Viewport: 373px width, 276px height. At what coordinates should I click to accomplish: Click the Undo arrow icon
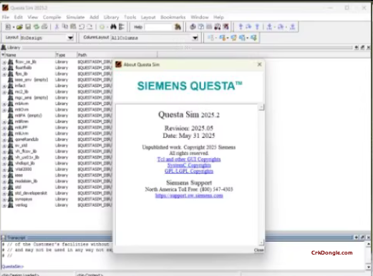point(82,26)
